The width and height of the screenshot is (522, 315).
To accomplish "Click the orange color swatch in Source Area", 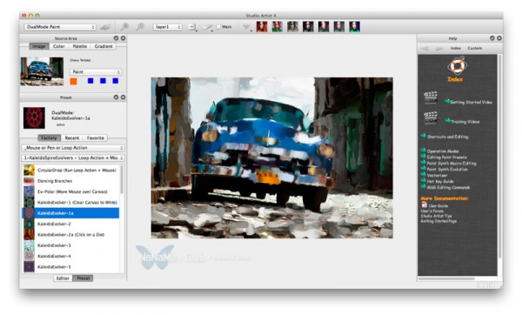I will click(x=74, y=81).
